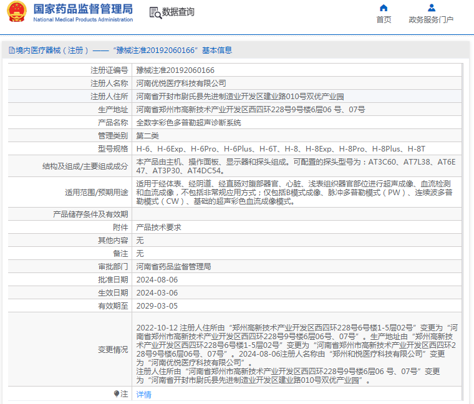The width and height of the screenshot is (474, 404).
Task: Select the 型号规格 model list value
Action: [x=281, y=148]
